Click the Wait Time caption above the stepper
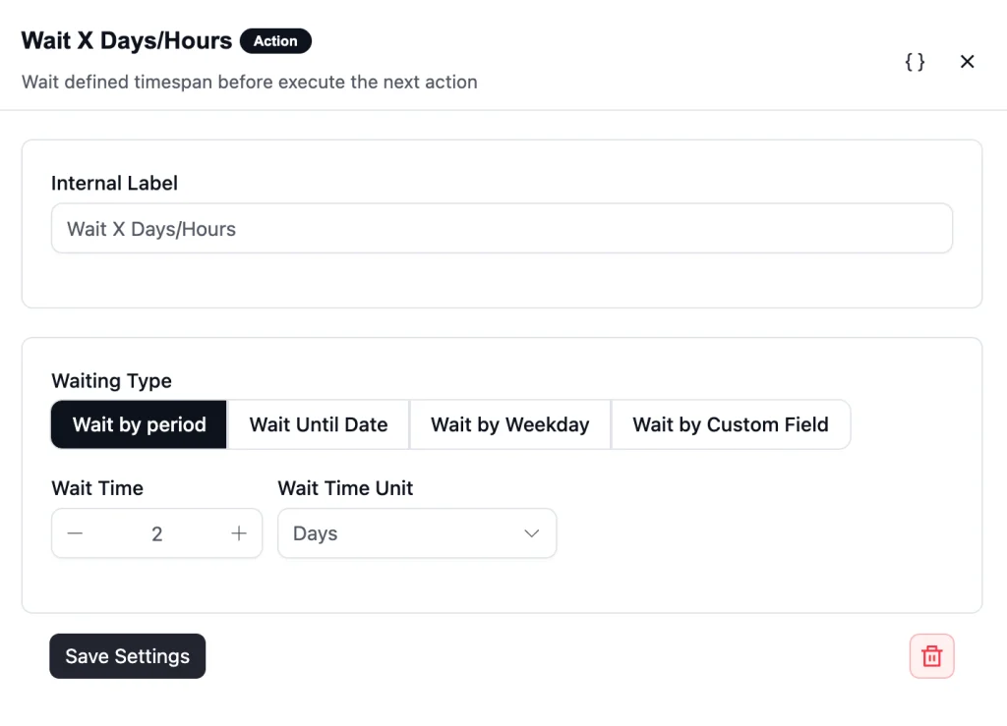Image resolution: width=1007 pixels, height=726 pixels. point(97,488)
